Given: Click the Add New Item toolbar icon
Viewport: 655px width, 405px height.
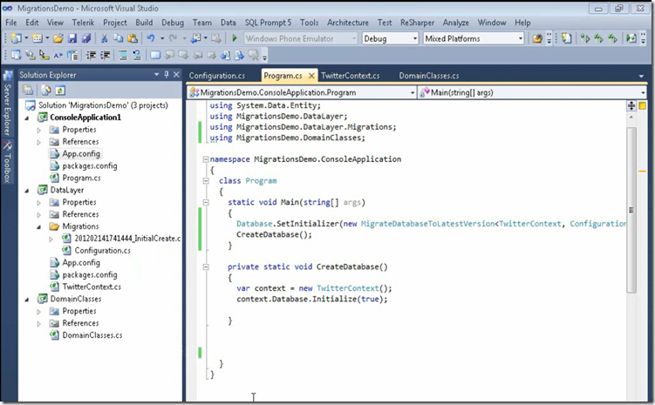Looking at the screenshot, I should tap(38, 38).
